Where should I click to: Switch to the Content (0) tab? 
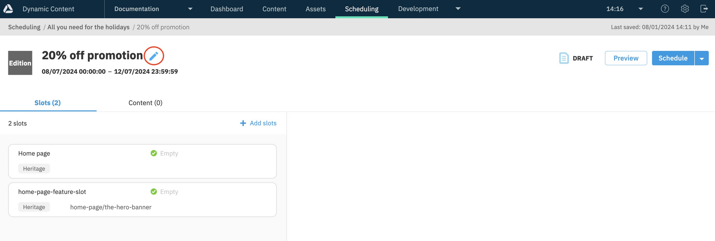coord(145,103)
